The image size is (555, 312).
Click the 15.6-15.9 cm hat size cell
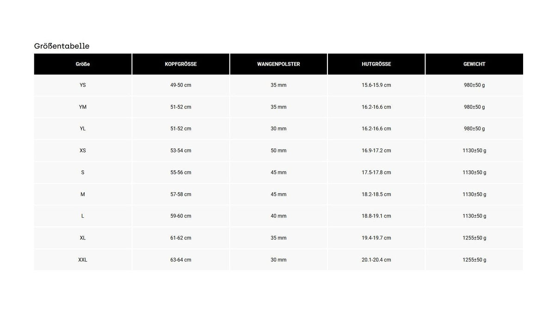point(376,85)
